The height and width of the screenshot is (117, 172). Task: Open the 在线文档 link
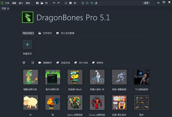[65, 63]
